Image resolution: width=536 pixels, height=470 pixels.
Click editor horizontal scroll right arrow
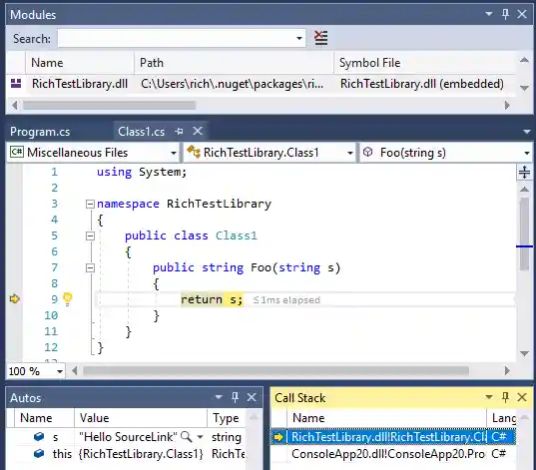507,370
